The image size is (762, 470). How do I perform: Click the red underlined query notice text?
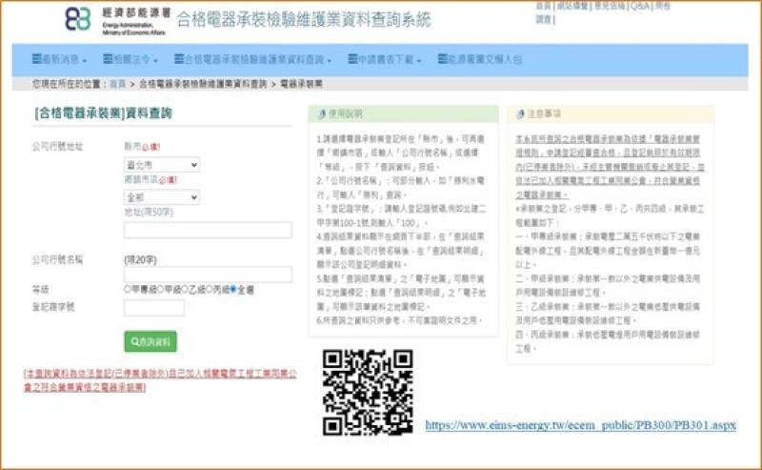coord(160,380)
